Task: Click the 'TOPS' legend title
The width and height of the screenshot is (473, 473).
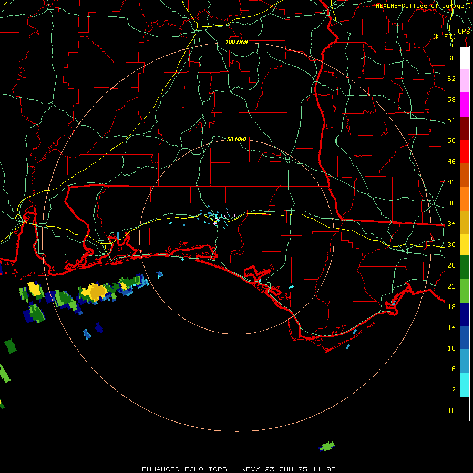Action: pyautogui.click(x=462, y=32)
